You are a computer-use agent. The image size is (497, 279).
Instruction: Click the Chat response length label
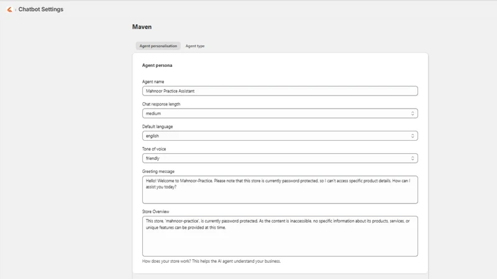click(161, 104)
